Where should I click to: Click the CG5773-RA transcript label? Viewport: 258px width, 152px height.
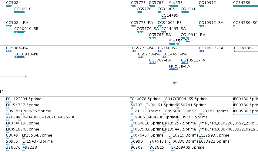point(142,22)
